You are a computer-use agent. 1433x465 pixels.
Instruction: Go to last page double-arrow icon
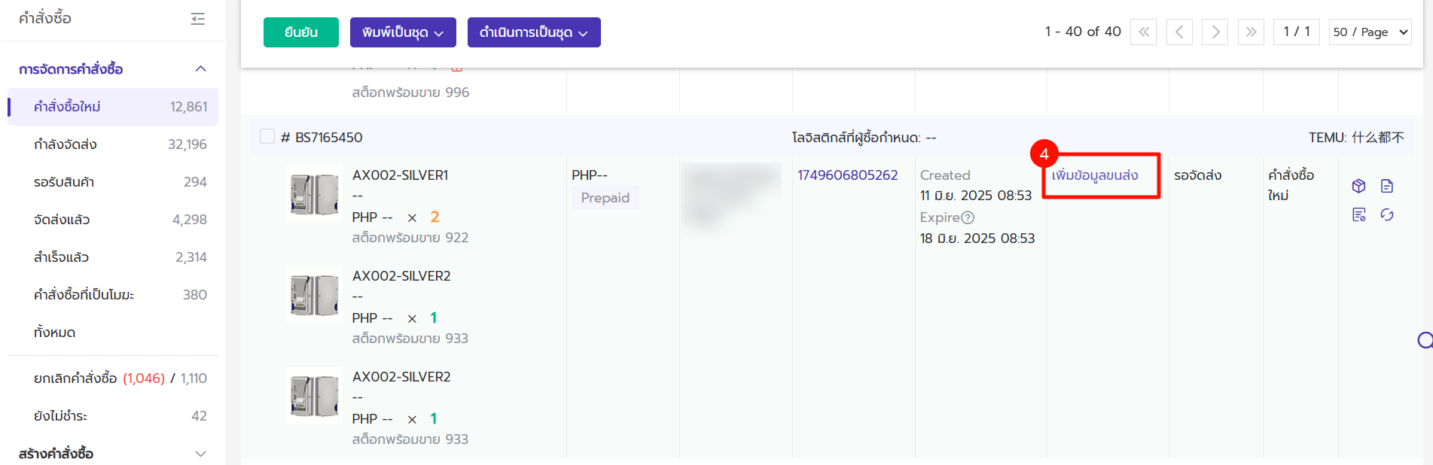(x=1251, y=32)
